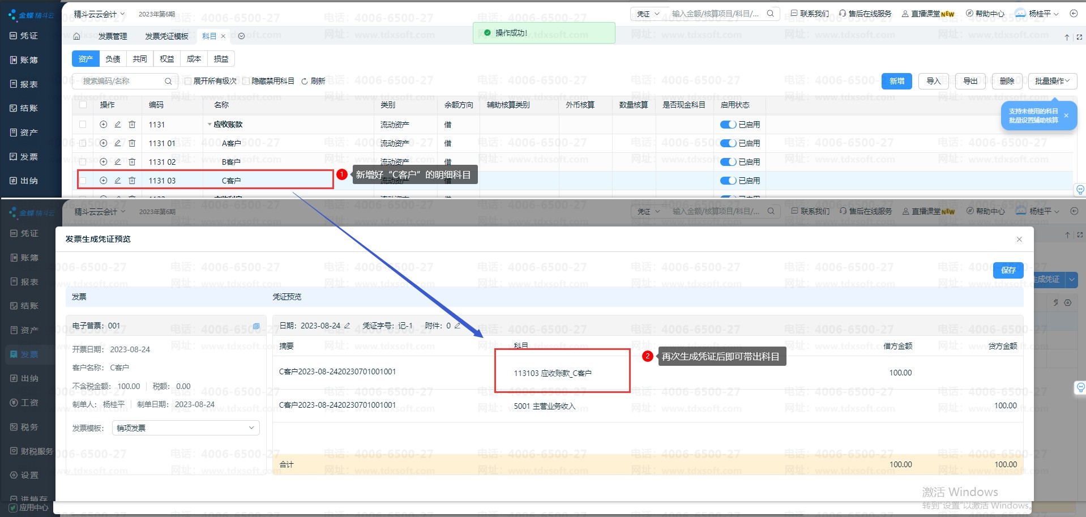This screenshot has height=517, width=1086.
Task: Click the 搜索编码/名称 search field
Action: (x=122, y=82)
